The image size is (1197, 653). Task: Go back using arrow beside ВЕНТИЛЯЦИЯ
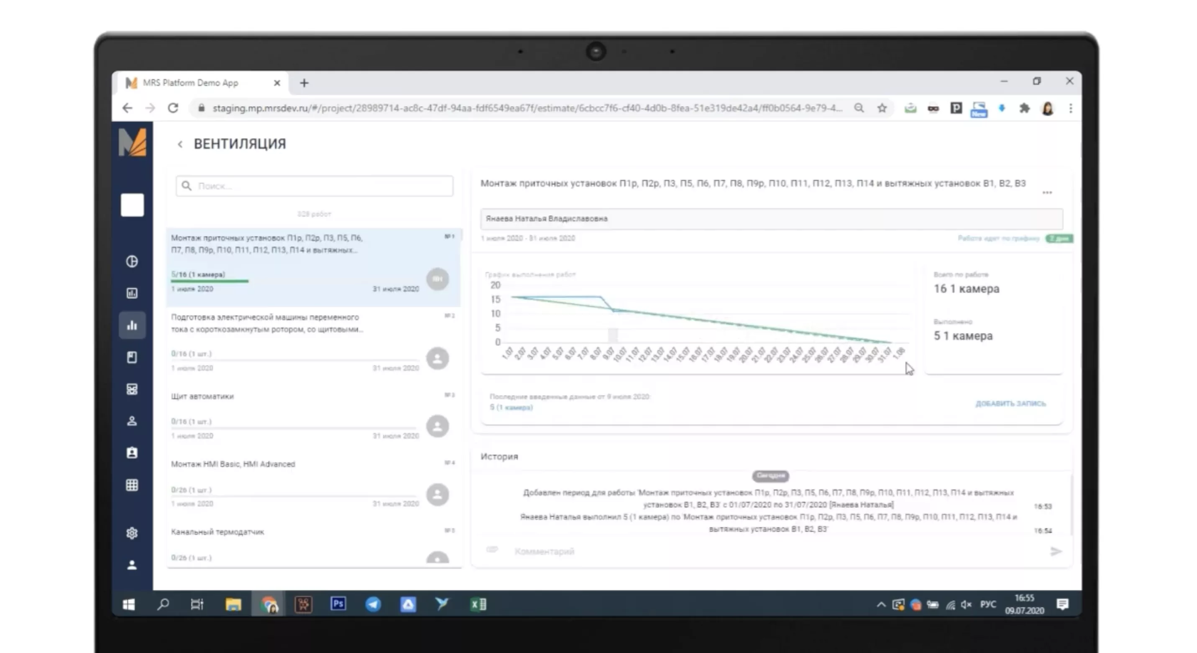point(180,145)
